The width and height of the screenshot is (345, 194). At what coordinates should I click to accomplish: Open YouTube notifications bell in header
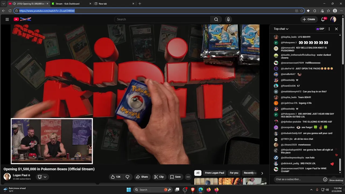[x=323, y=19]
